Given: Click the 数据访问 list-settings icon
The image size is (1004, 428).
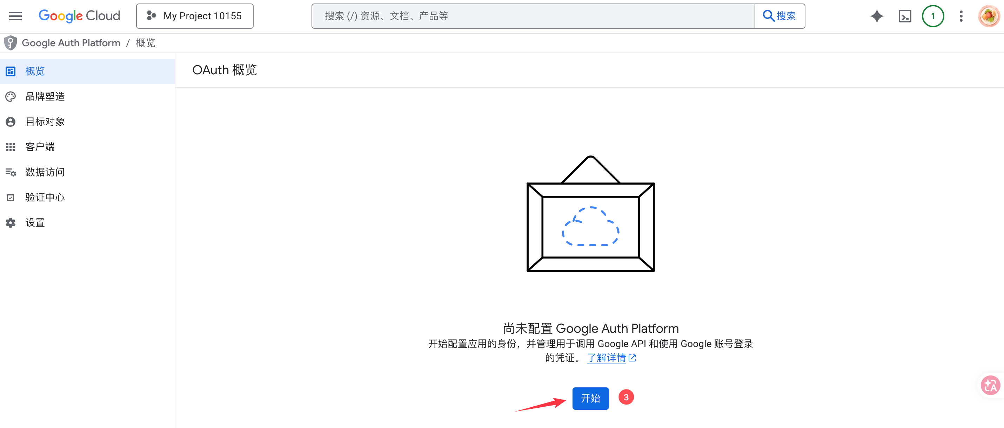Looking at the screenshot, I should (11, 172).
